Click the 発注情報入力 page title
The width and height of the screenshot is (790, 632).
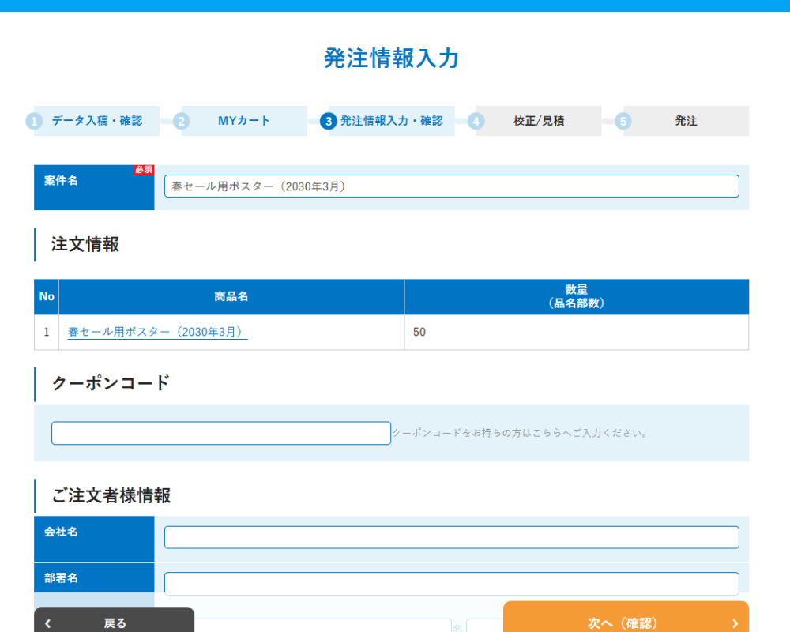391,58
